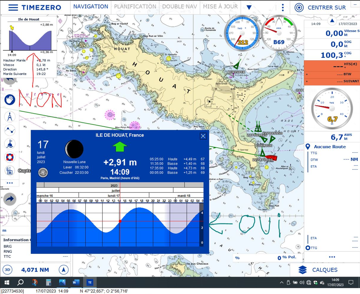Click the tide graph red time marker
The image size is (360, 294).
[120, 221]
